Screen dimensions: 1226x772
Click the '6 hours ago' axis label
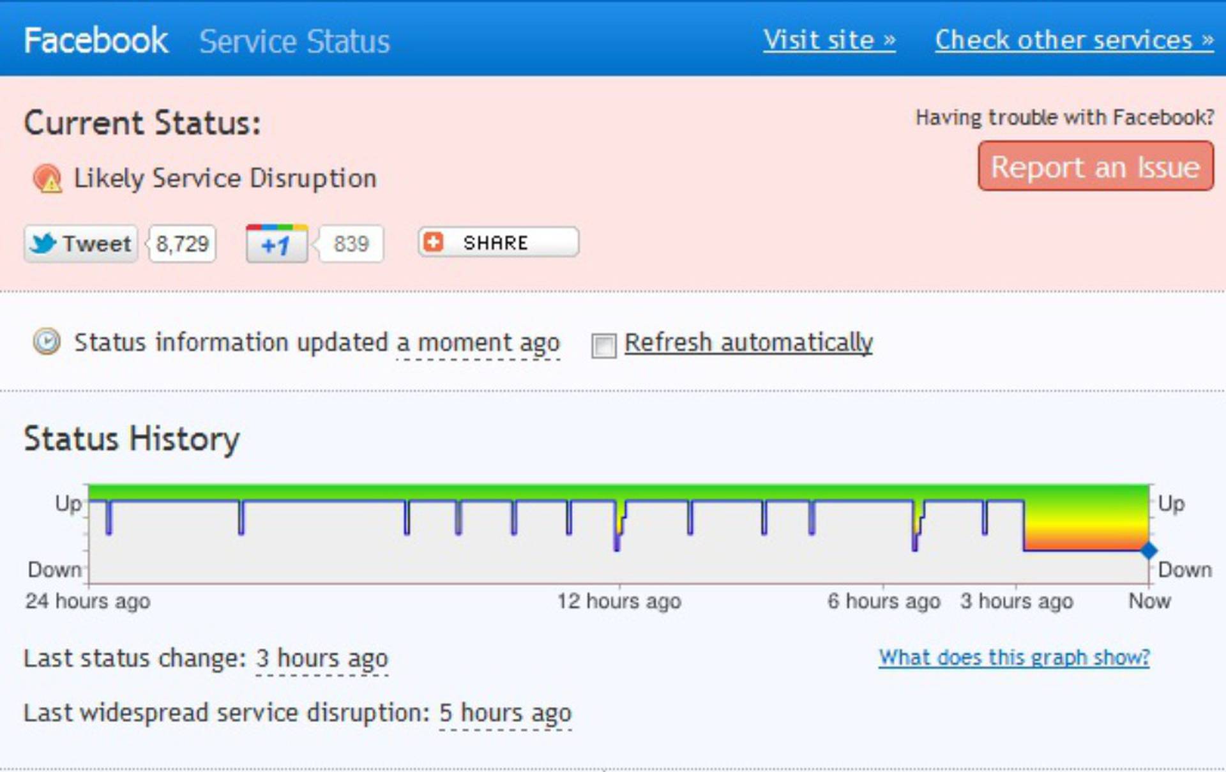click(x=884, y=601)
